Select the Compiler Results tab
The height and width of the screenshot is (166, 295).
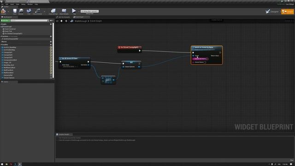64,135
